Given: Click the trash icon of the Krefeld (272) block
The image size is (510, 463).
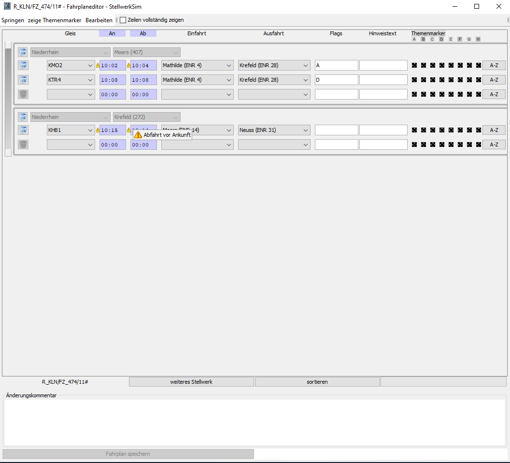Looking at the screenshot, I should [23, 117].
